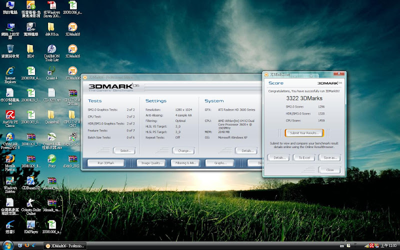Click the Graphs... button

[220, 163]
